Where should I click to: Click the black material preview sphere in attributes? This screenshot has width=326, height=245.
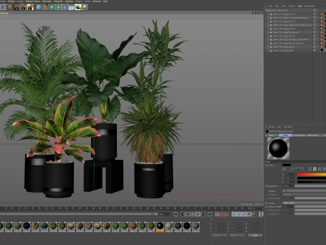[278, 148]
